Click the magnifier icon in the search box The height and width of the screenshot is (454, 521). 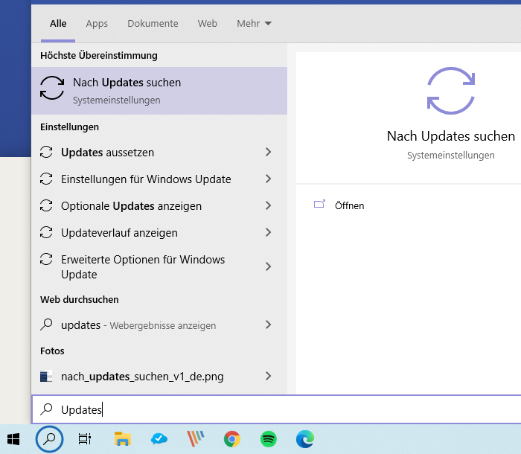46,409
